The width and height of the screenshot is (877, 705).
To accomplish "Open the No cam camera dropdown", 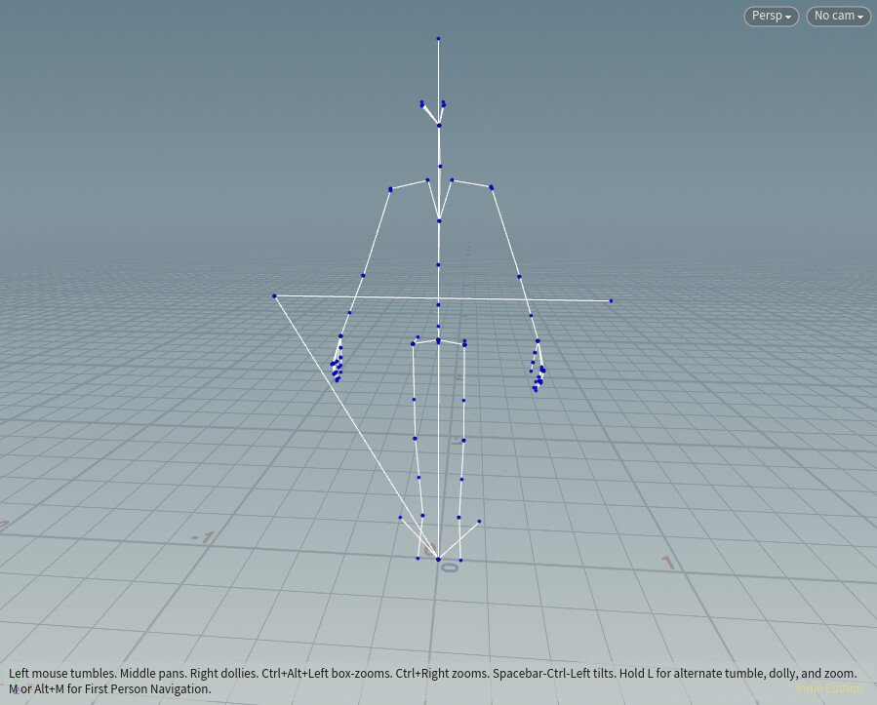I will [x=838, y=17].
